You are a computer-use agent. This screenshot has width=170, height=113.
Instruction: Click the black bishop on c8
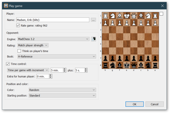(x=141, y=65)
